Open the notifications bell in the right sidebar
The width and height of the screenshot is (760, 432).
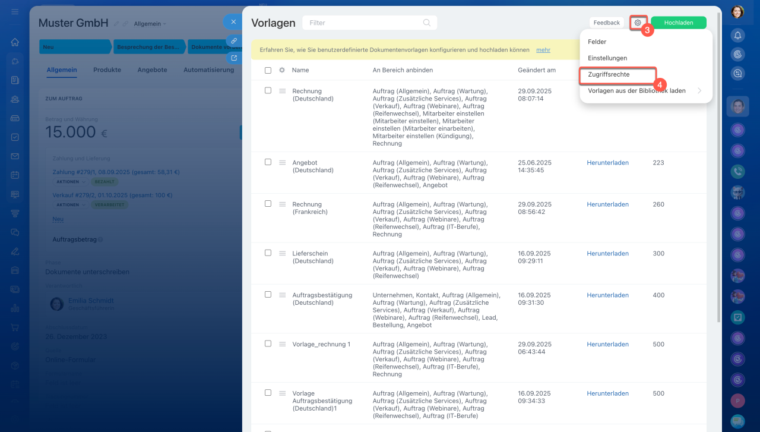(738, 35)
